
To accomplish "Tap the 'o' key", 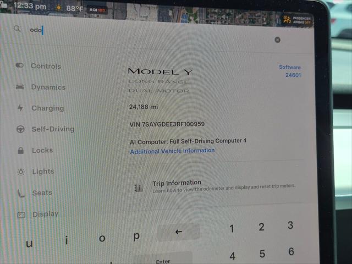I will [x=102, y=238].
